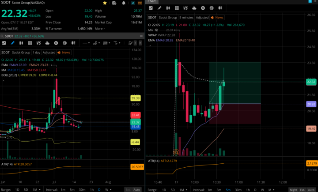Toggle Night session on right chart
Viewport: 318px width, 192px height.
293,190
